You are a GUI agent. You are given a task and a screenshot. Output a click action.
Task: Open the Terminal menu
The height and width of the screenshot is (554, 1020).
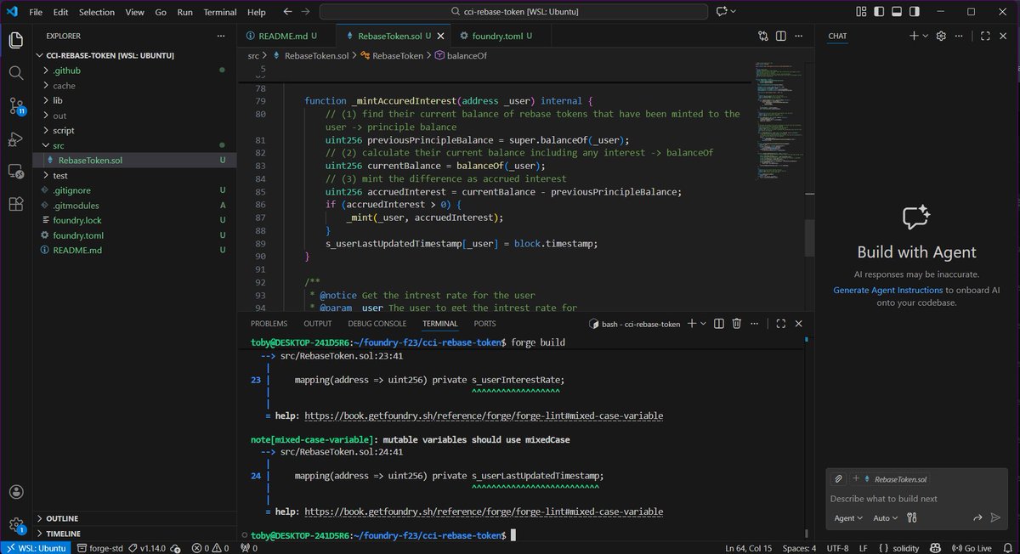coord(220,12)
